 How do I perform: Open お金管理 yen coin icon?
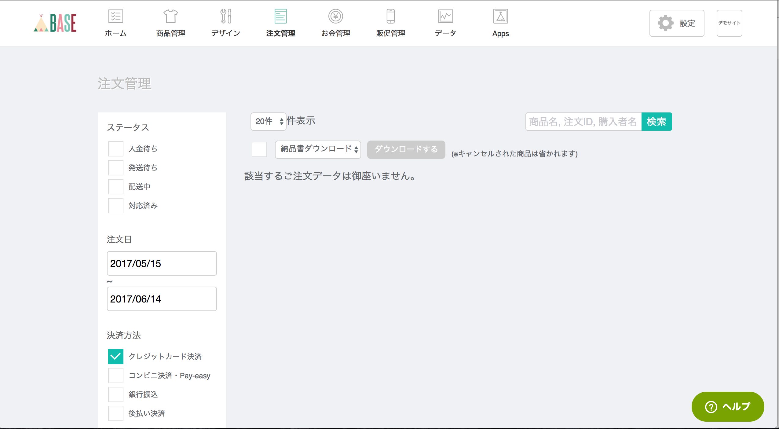[335, 16]
